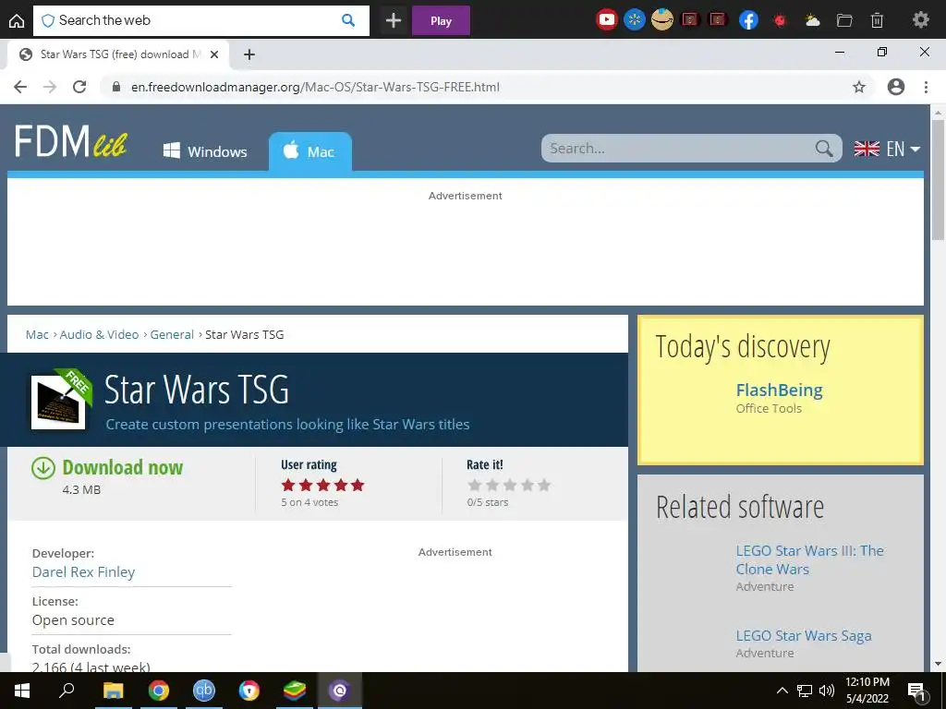Image resolution: width=946 pixels, height=709 pixels.
Task: Open the red bug shortcut icon
Action: pyautogui.click(x=780, y=20)
